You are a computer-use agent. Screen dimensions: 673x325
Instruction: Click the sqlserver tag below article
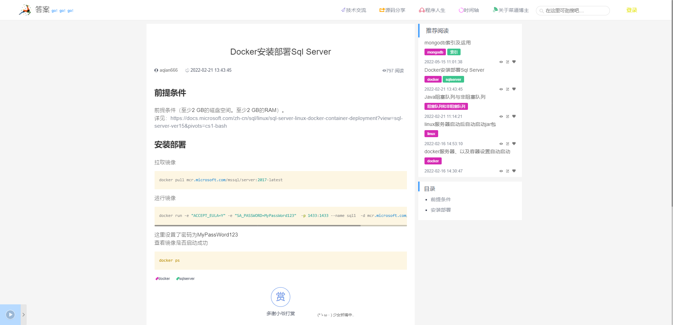point(185,279)
